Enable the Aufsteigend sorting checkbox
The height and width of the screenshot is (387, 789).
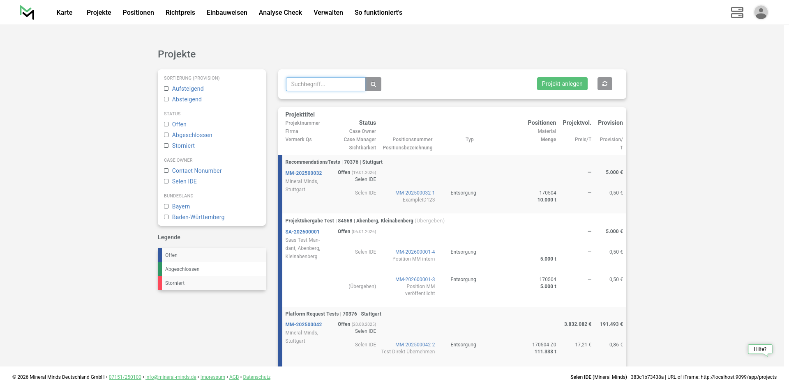tap(166, 89)
